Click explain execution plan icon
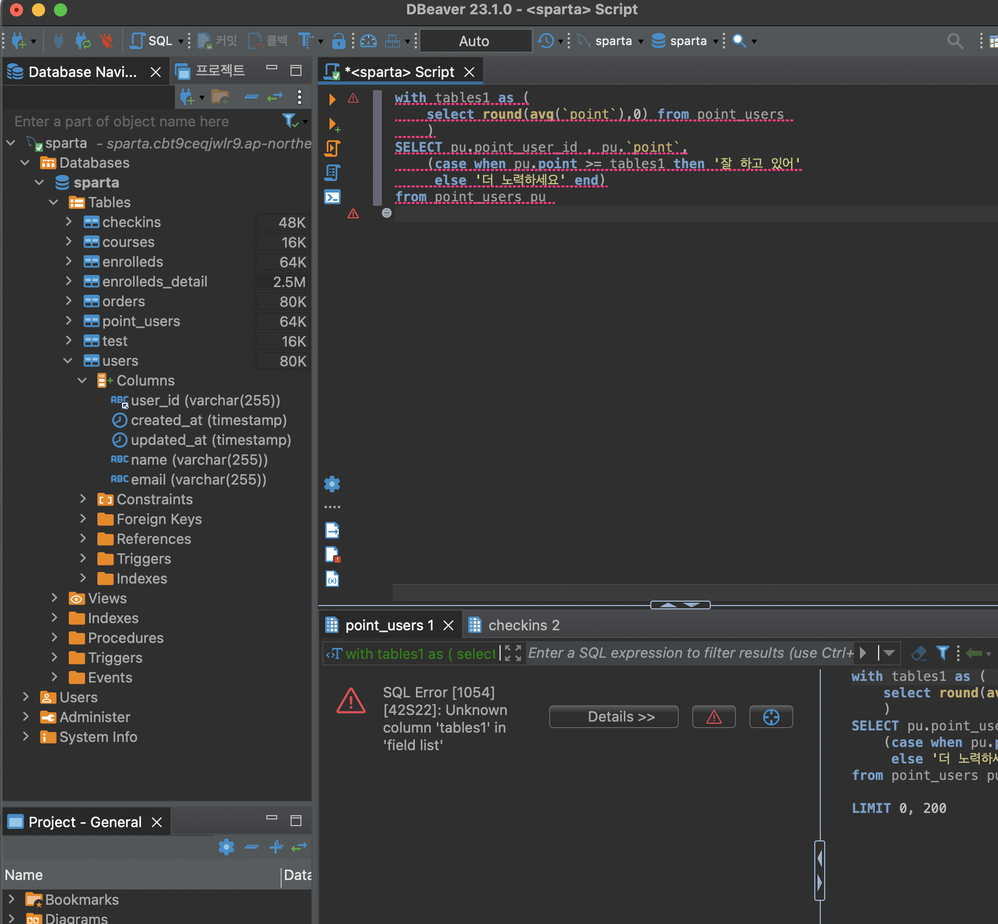 332,173
